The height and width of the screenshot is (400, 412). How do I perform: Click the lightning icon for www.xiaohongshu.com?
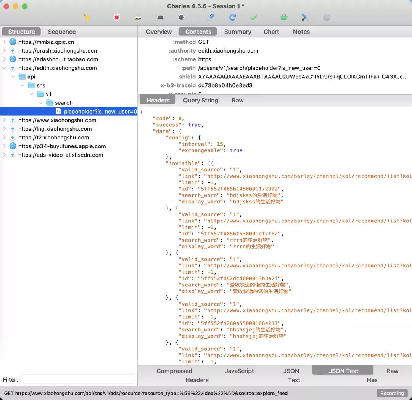click(x=13, y=120)
